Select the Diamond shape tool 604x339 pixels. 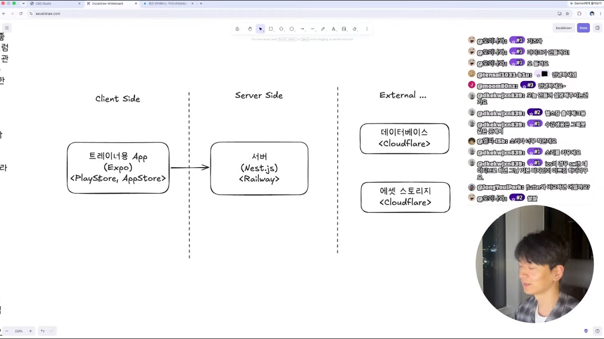[x=281, y=29]
